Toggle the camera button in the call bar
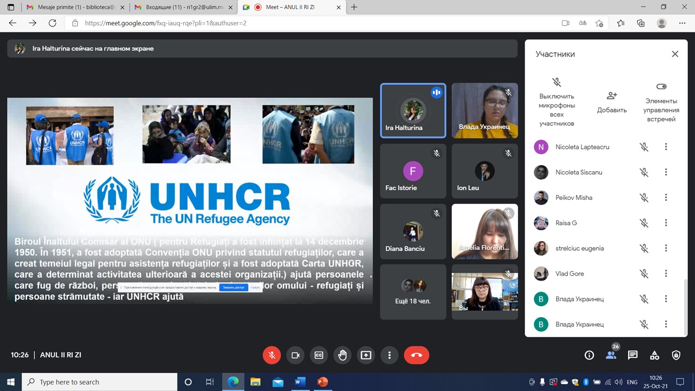 click(x=295, y=355)
